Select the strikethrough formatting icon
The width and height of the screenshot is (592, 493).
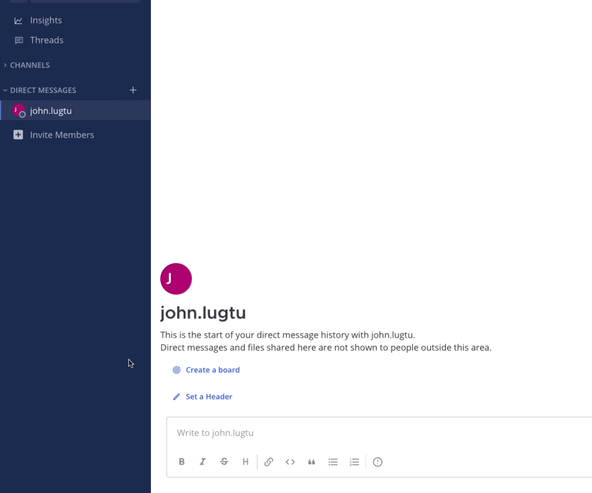pos(224,461)
